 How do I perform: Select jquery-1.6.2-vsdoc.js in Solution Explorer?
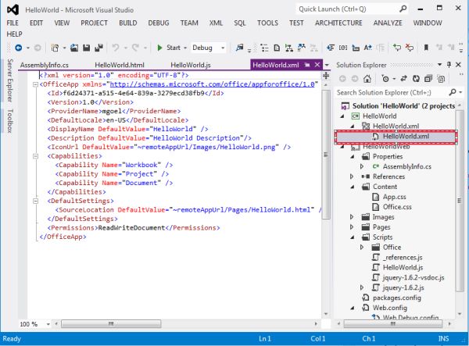coord(414,277)
